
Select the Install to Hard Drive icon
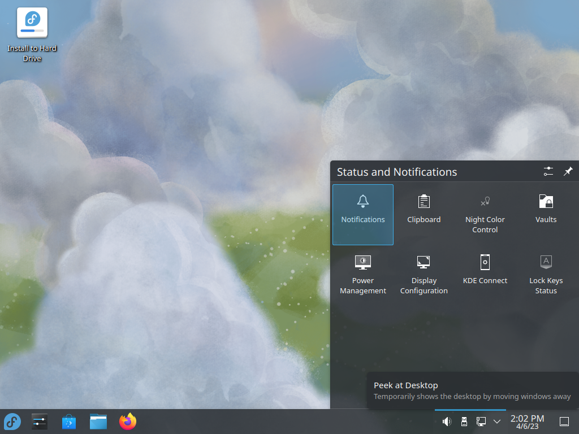click(32, 36)
